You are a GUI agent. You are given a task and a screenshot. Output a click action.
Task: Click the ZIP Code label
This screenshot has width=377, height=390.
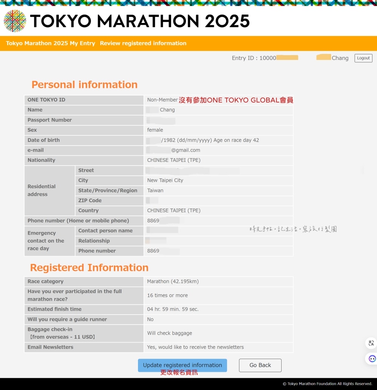[x=90, y=201]
